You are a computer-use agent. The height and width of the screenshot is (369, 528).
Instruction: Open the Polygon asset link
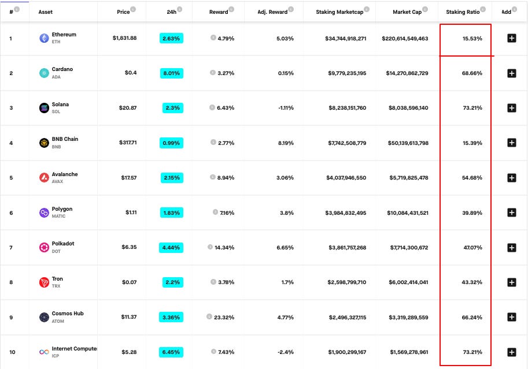coord(62,209)
